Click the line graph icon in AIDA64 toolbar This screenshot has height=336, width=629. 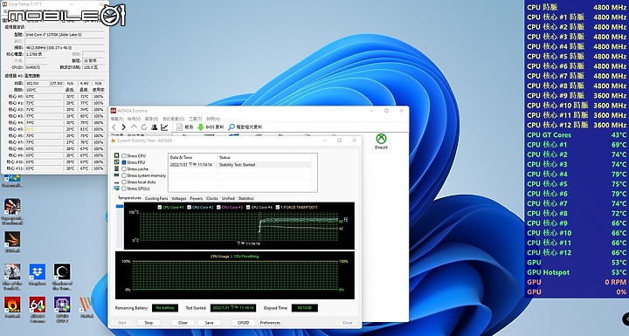(164, 127)
